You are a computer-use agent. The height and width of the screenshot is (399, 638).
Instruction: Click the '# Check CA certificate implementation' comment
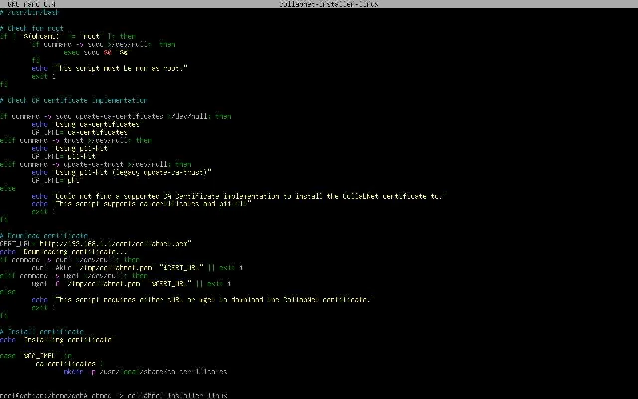(x=74, y=100)
